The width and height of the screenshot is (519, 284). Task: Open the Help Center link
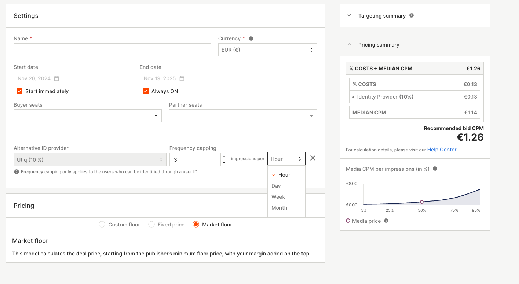pos(442,150)
